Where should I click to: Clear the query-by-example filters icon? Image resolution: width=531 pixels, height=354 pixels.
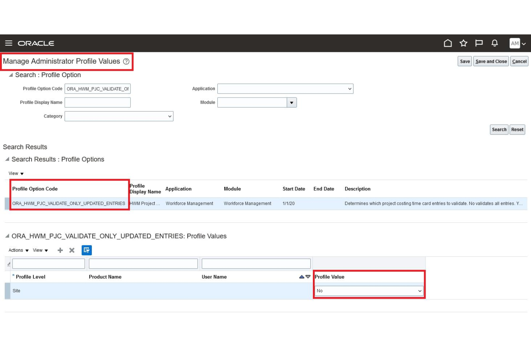click(9, 264)
